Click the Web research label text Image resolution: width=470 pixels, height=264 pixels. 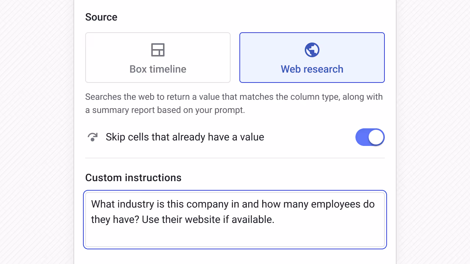coord(312,69)
